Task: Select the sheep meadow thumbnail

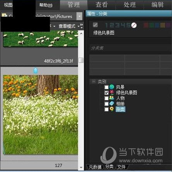Action: pos(41,38)
